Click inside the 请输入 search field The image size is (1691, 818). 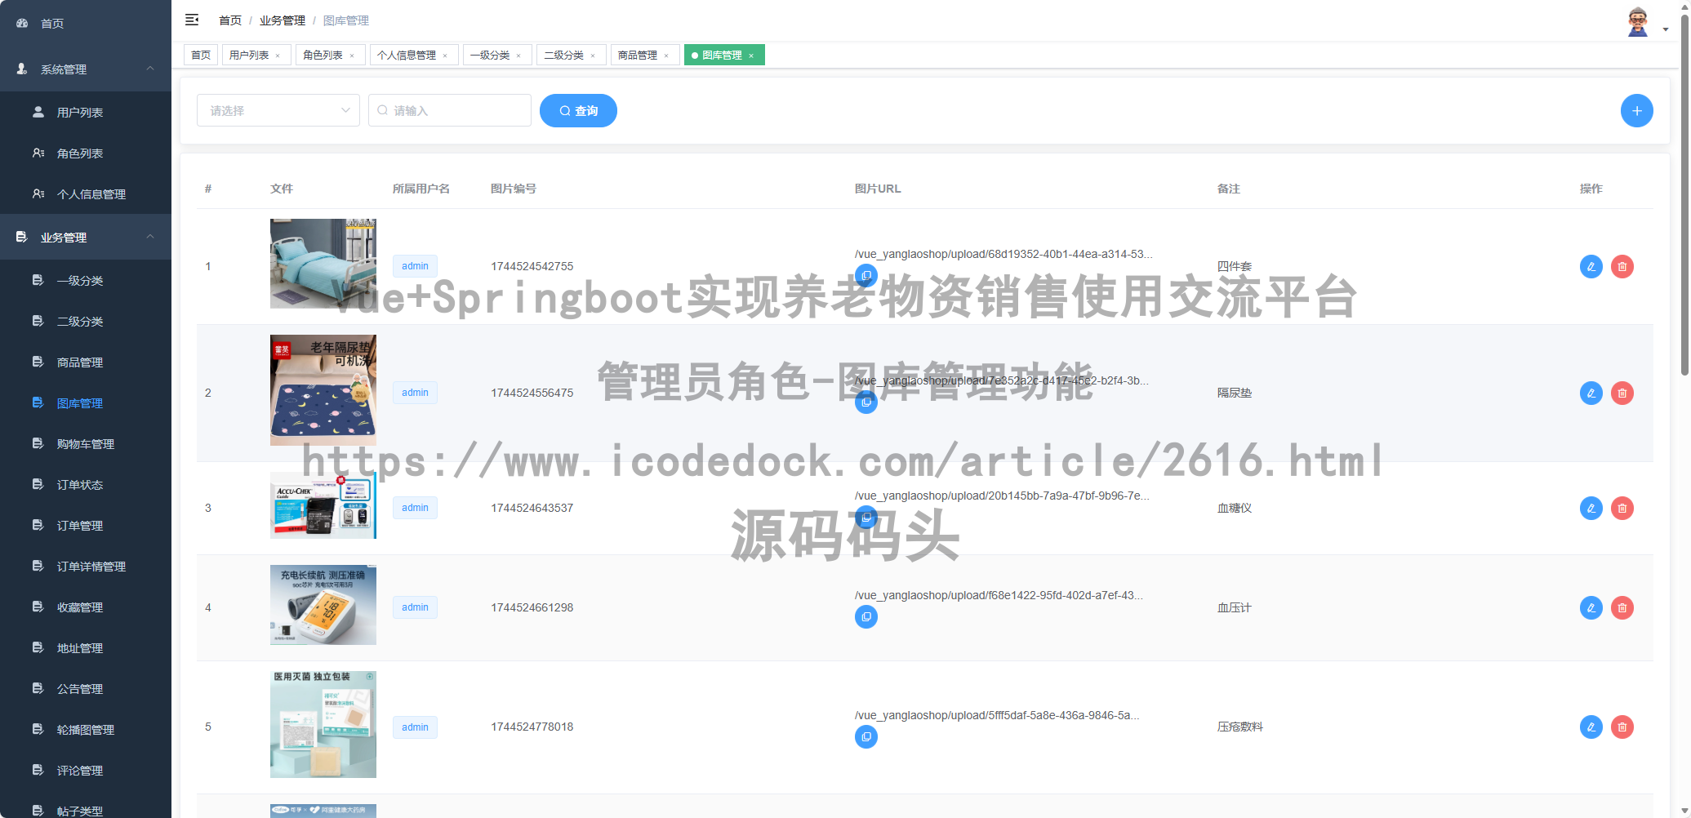pyautogui.click(x=449, y=110)
